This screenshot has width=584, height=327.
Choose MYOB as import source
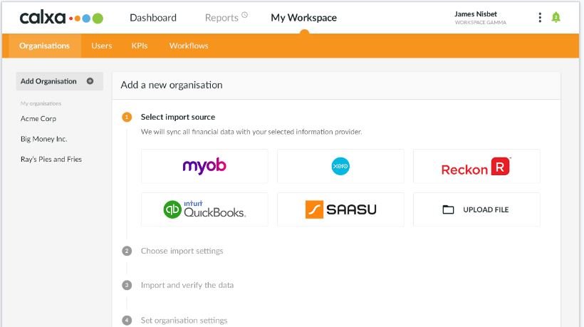(x=204, y=166)
